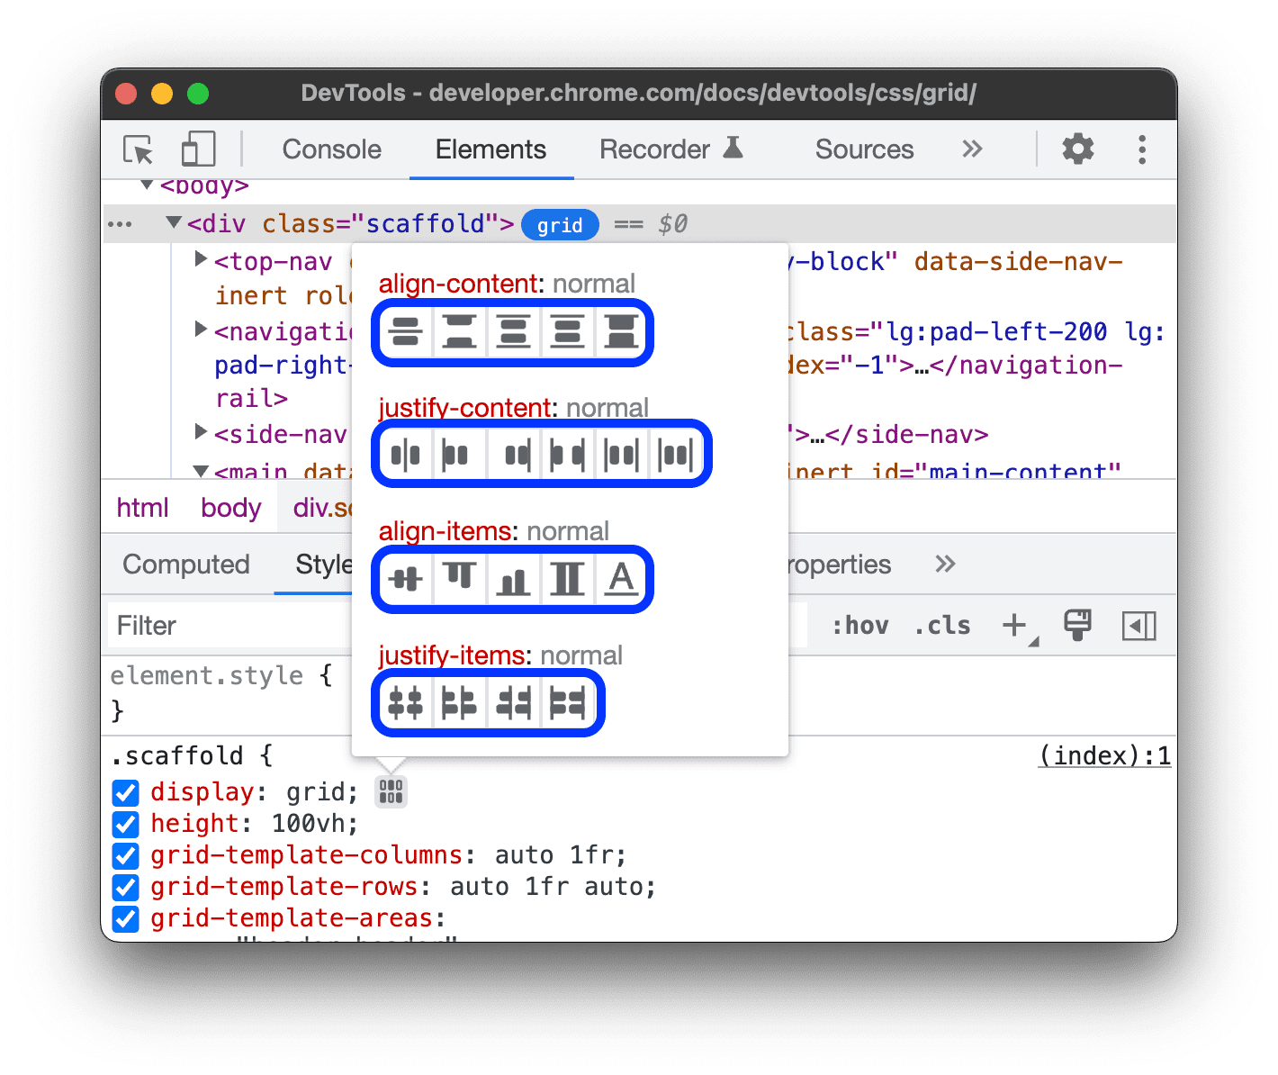
Task: Click the grid editor icon next to display: grid
Action: pyautogui.click(x=391, y=791)
